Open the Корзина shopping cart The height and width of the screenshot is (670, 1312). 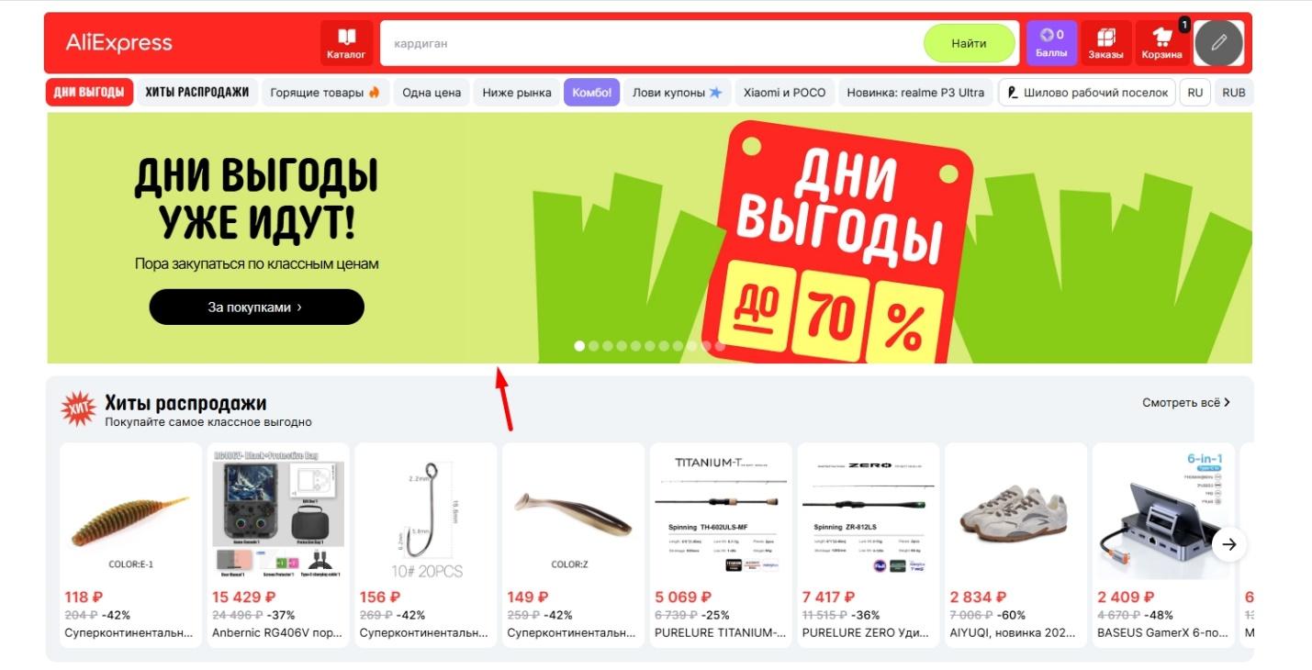(x=1161, y=43)
